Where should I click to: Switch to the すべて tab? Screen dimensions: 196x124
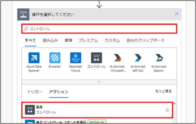30,40
